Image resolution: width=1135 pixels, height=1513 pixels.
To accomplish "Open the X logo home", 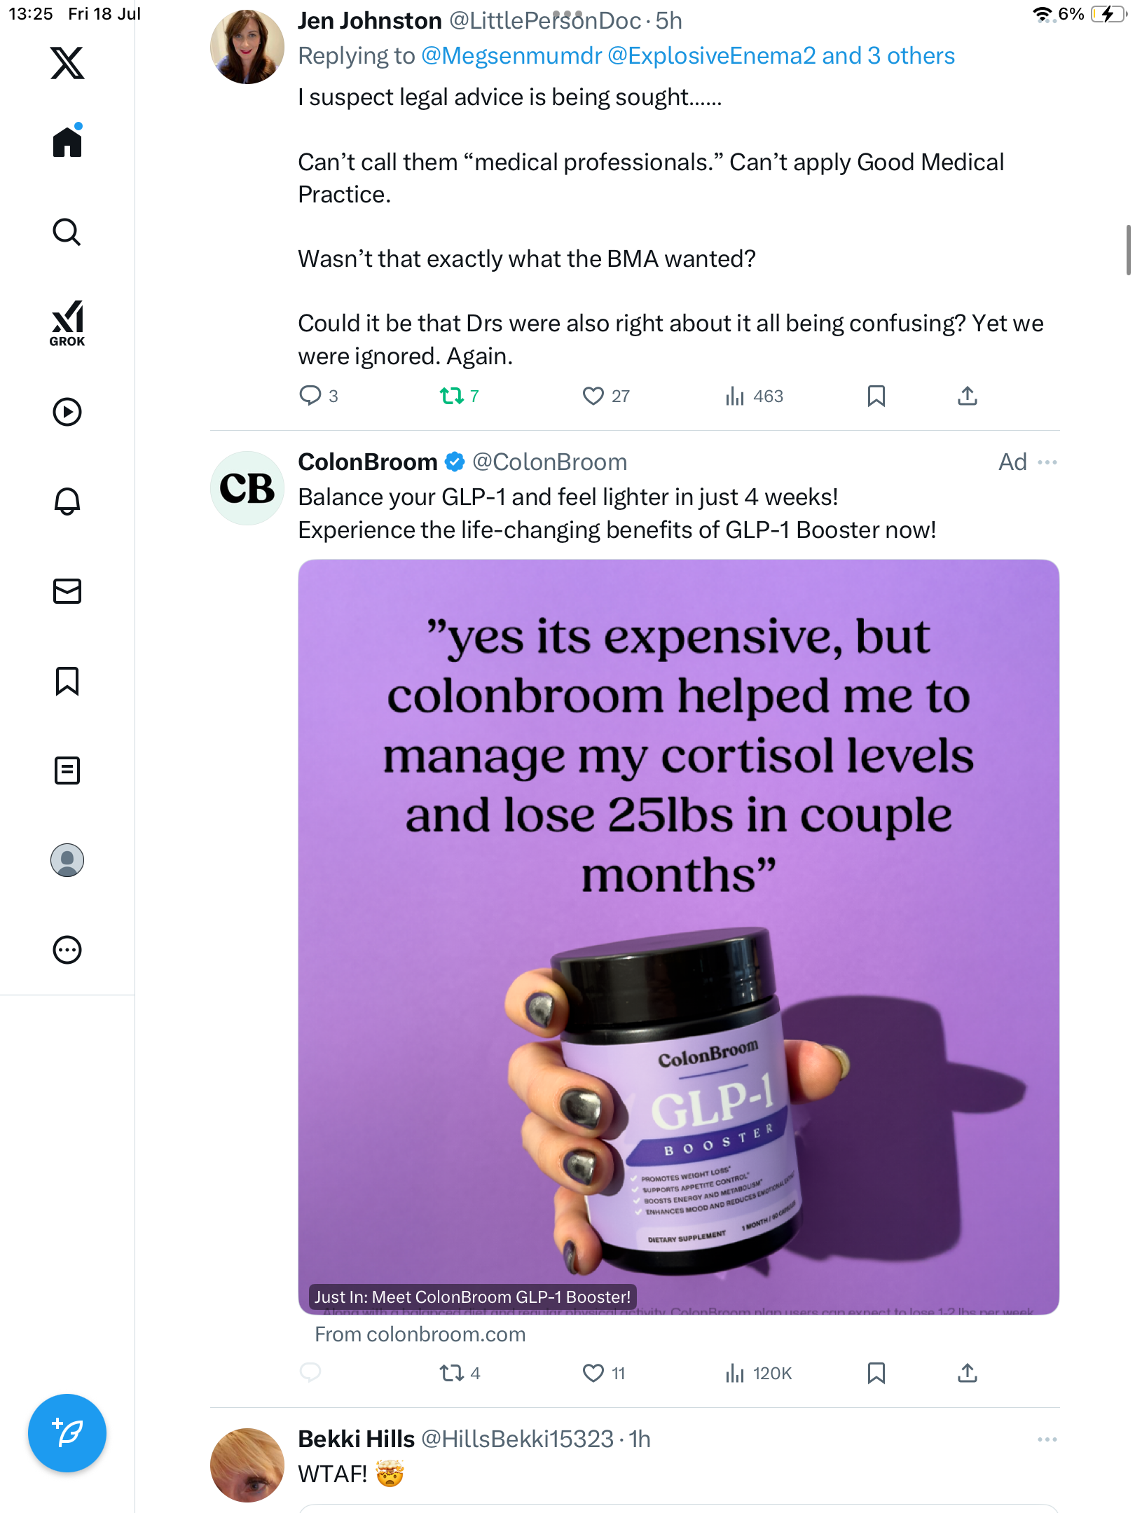I will (x=67, y=63).
